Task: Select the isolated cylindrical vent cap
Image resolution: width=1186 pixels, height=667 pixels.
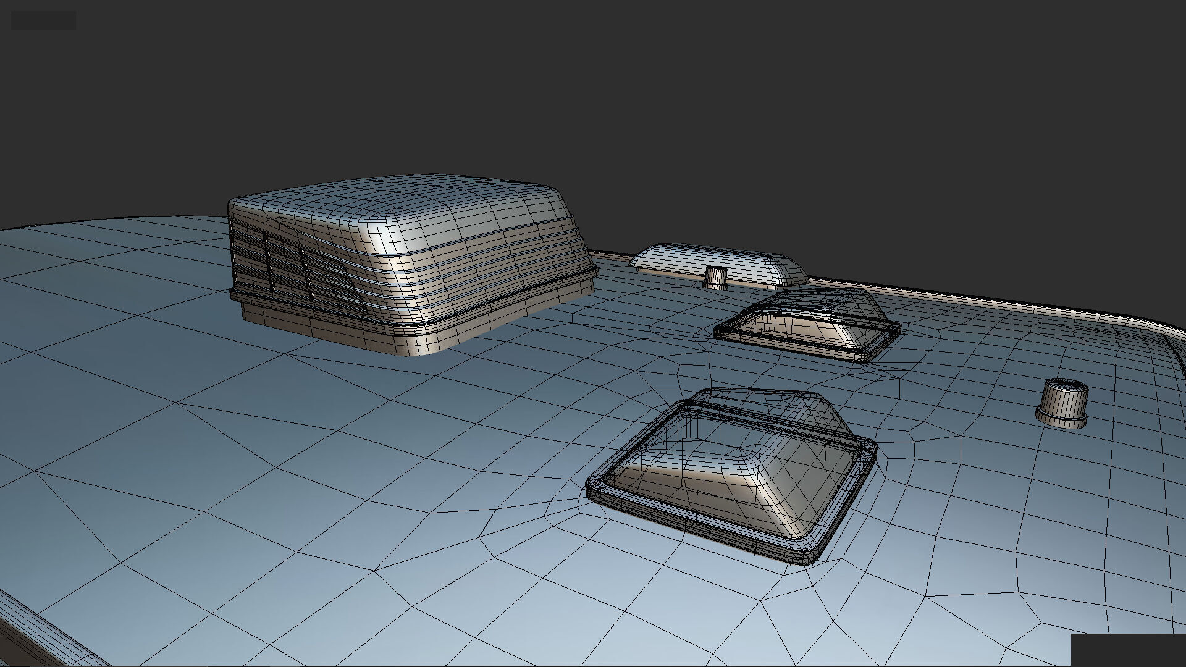Action: [1061, 403]
